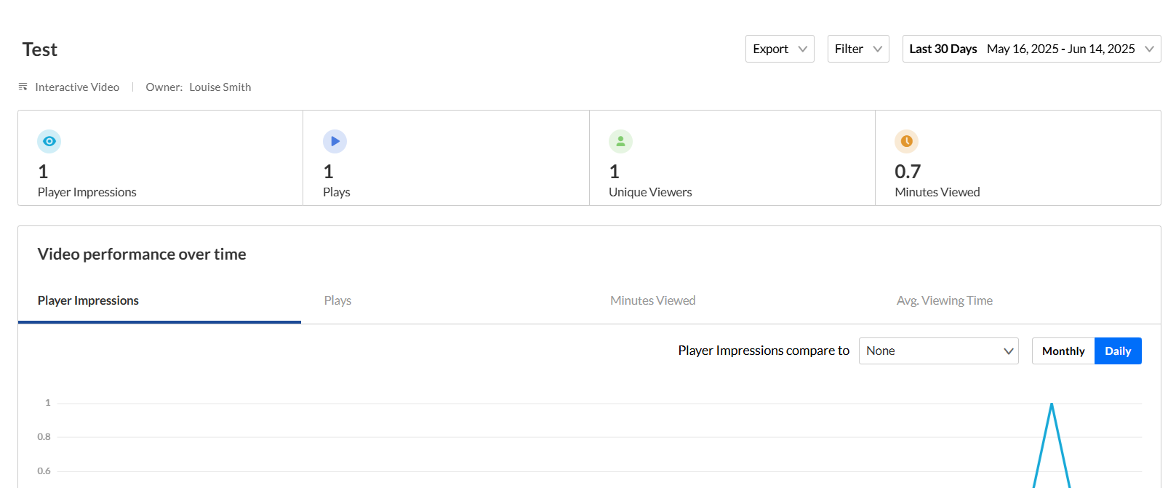Switch to the Plays tab

tap(337, 300)
